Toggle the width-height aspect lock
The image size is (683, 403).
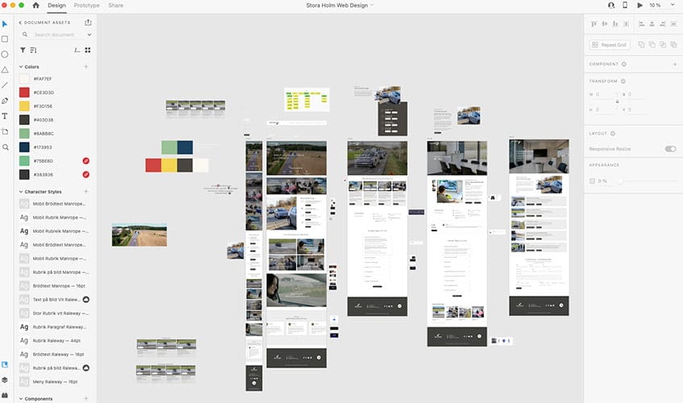[617, 102]
